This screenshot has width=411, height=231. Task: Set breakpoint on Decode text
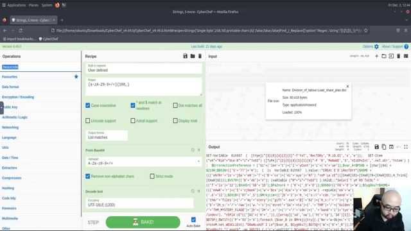[198, 191]
